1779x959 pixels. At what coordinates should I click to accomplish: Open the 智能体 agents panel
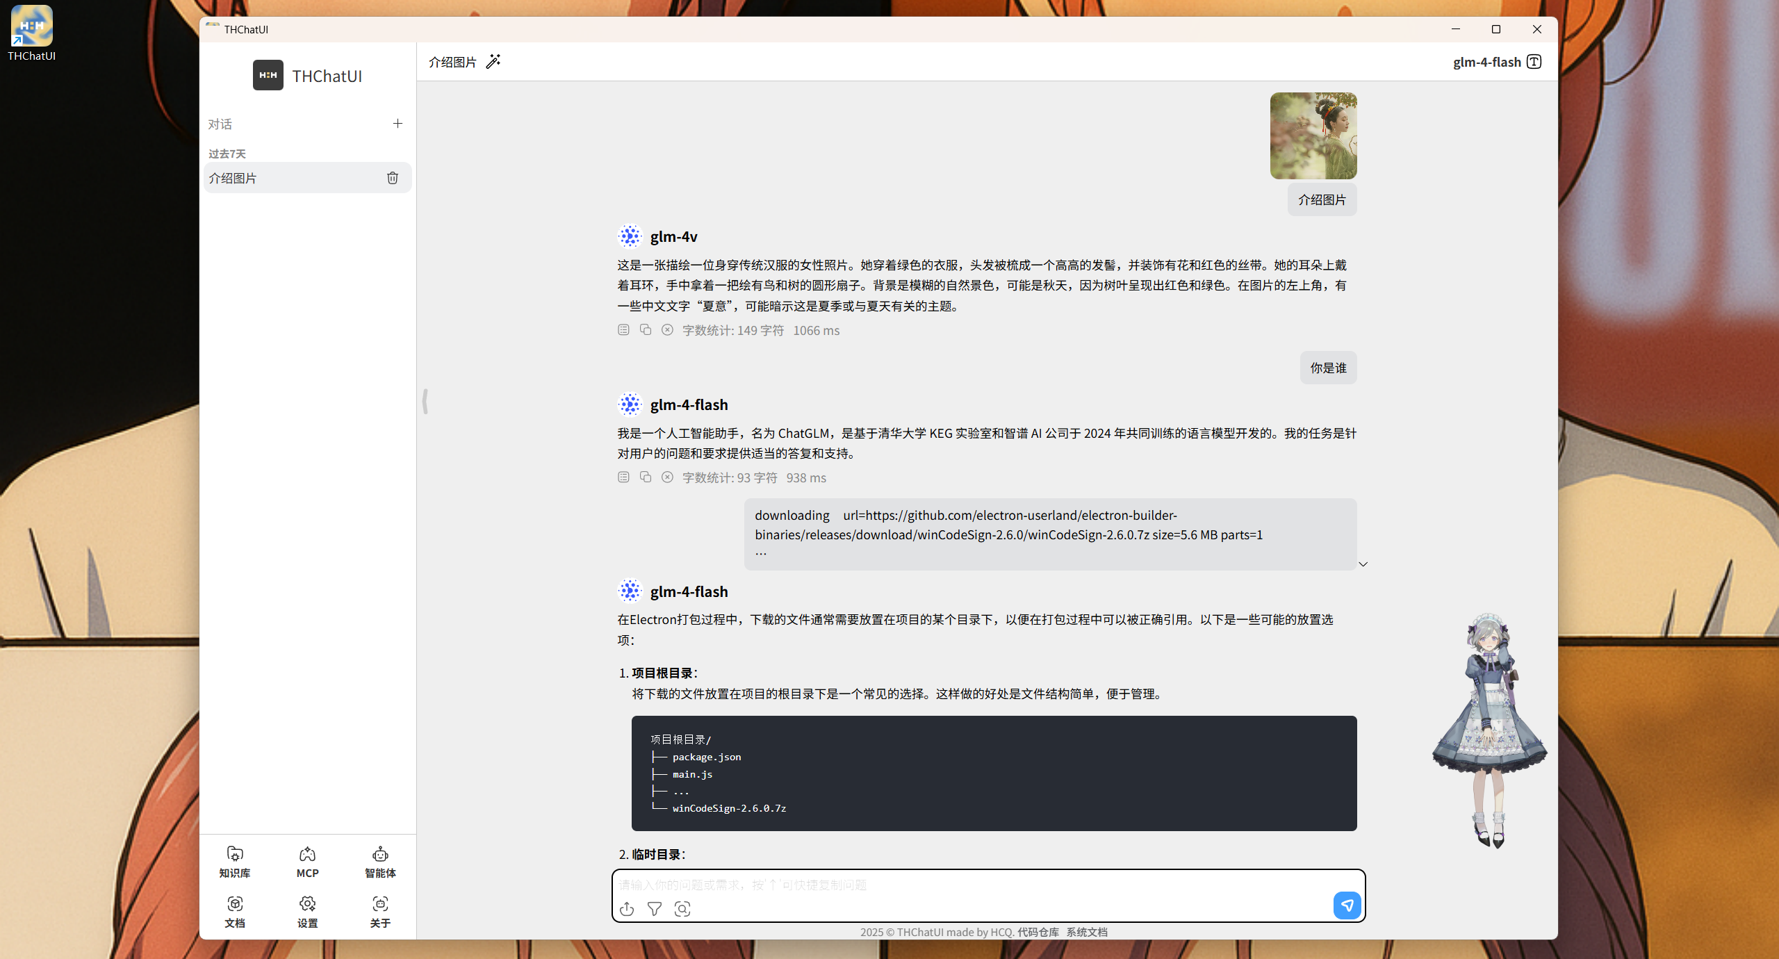[x=380, y=862]
